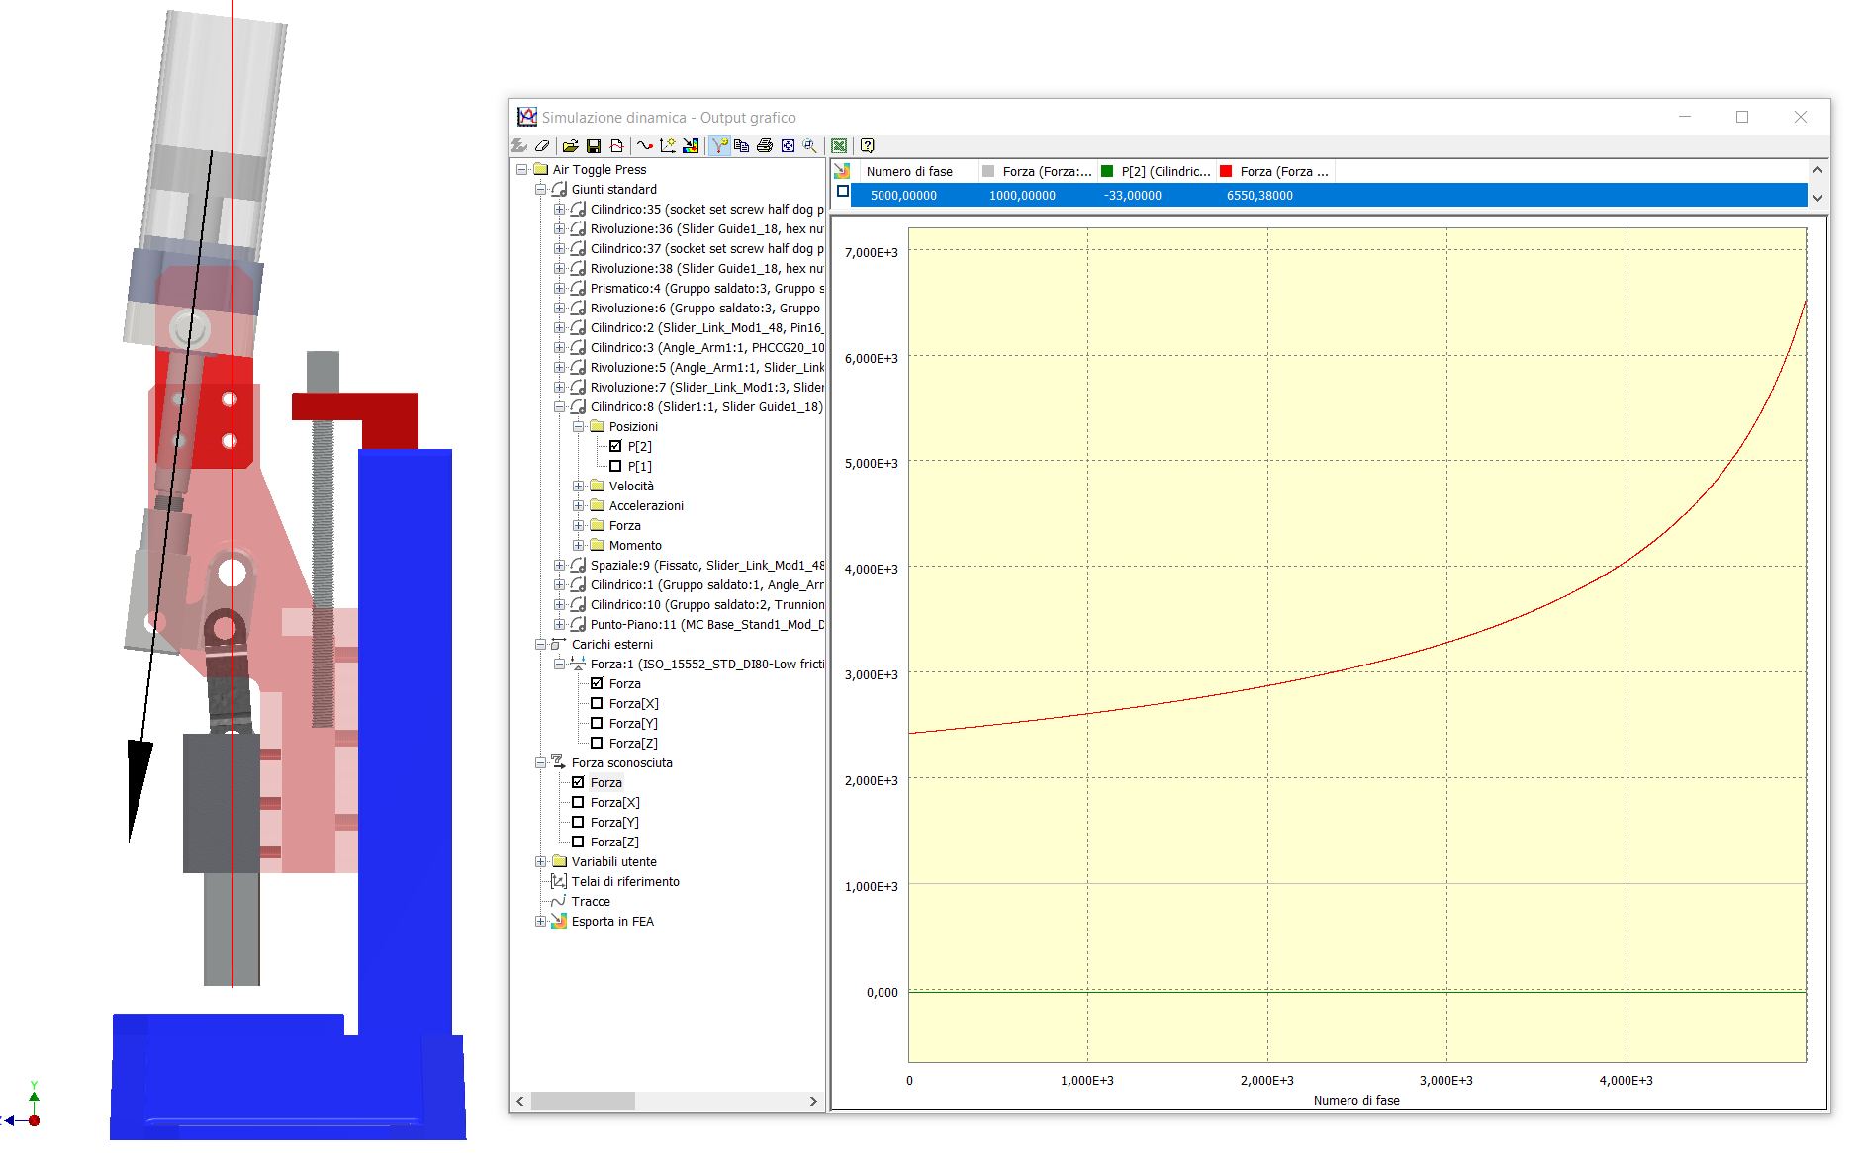
Task: Enable Forza[Z] under Forza sconosciuta
Action: click(578, 842)
